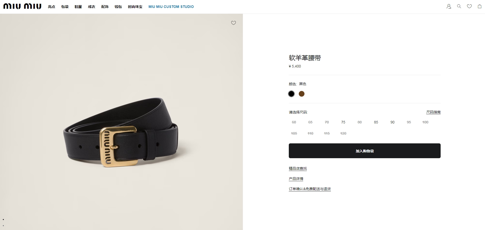Open the 尺码指南 size guide
The height and width of the screenshot is (230, 485).
pyautogui.click(x=433, y=112)
